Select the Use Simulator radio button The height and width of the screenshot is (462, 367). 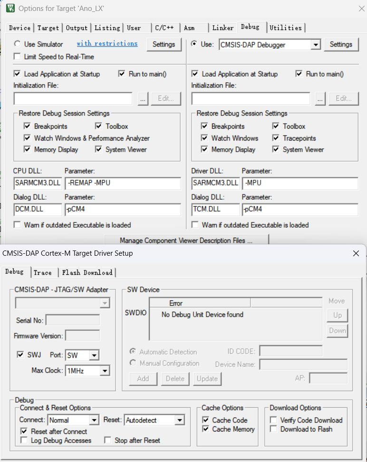pyautogui.click(x=18, y=44)
